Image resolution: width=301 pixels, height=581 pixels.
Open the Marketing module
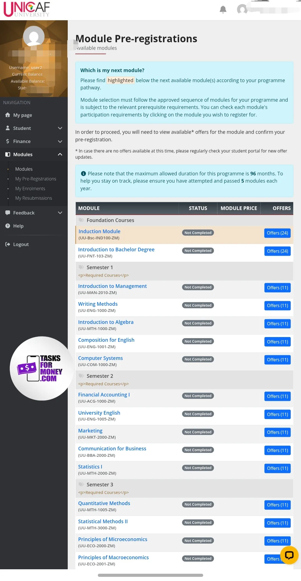(90, 431)
